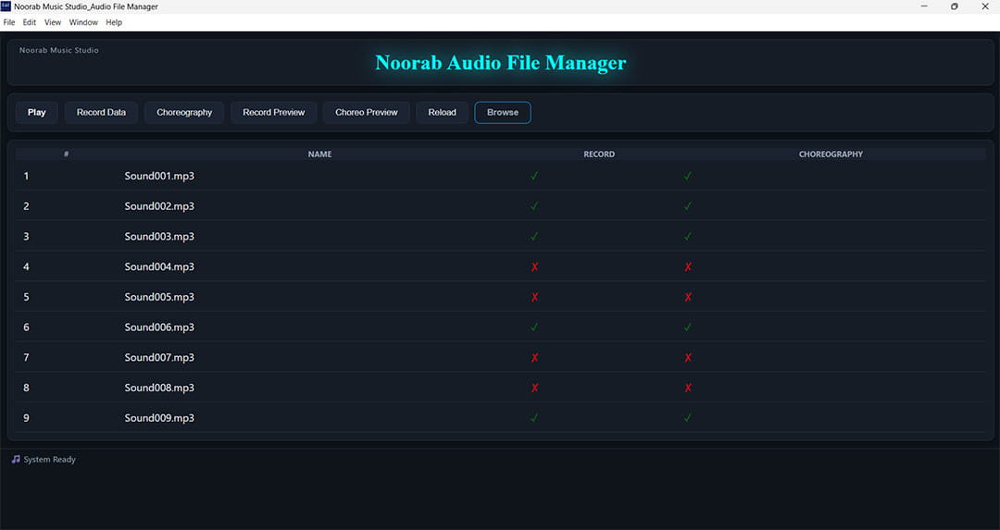
Task: Open Choreo Preview
Action: 366,112
